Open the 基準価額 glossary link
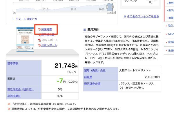 [13, 63]
